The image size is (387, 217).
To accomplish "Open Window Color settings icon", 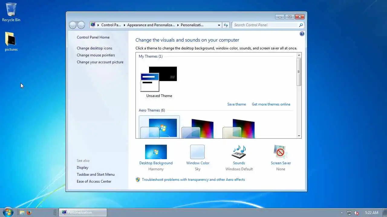I will point(197,152).
